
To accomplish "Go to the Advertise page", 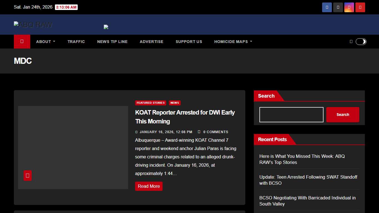I will pos(151,42).
